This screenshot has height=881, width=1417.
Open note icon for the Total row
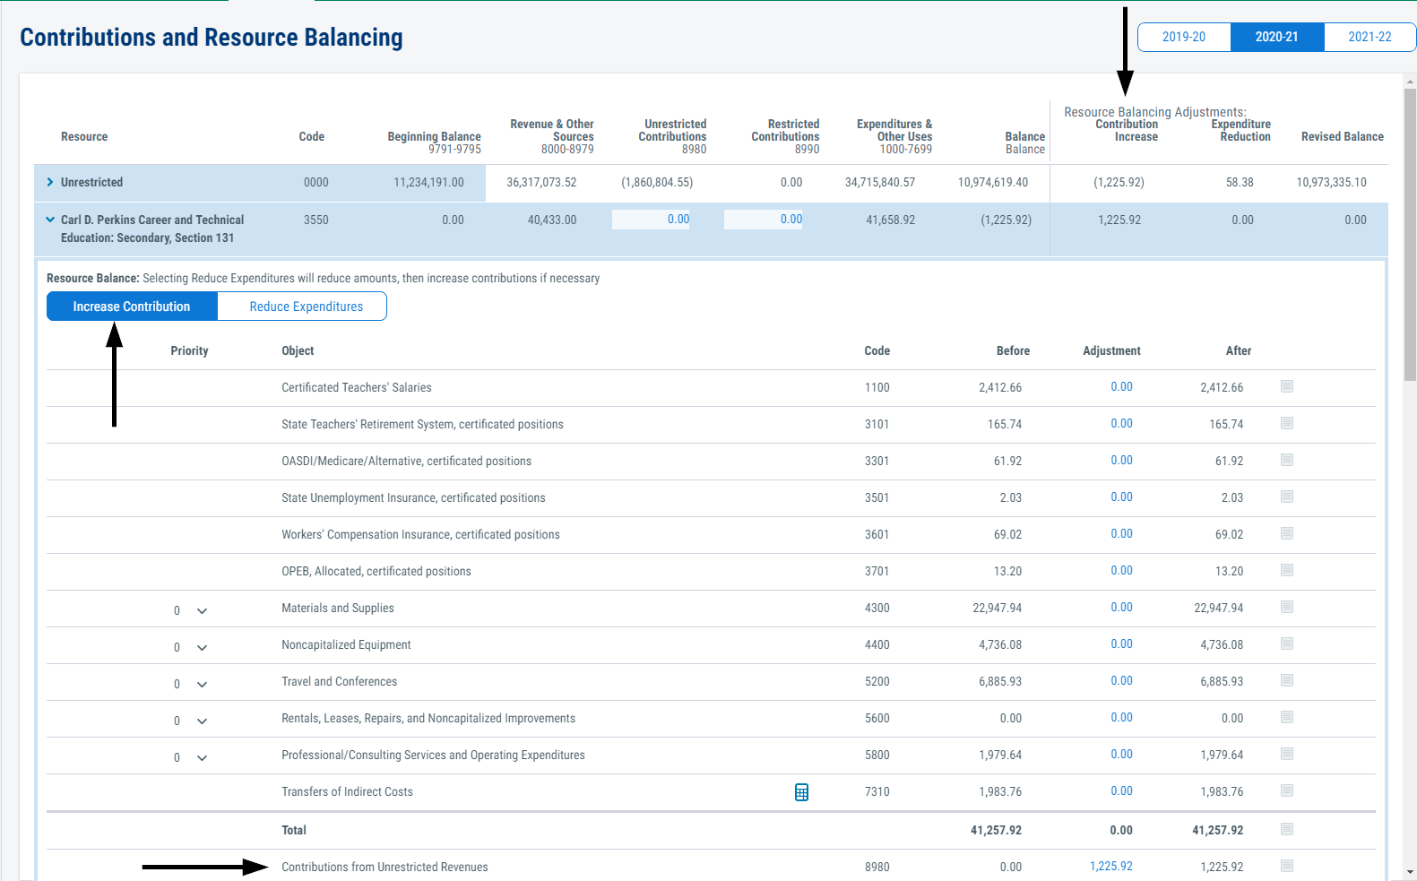[x=1287, y=829]
